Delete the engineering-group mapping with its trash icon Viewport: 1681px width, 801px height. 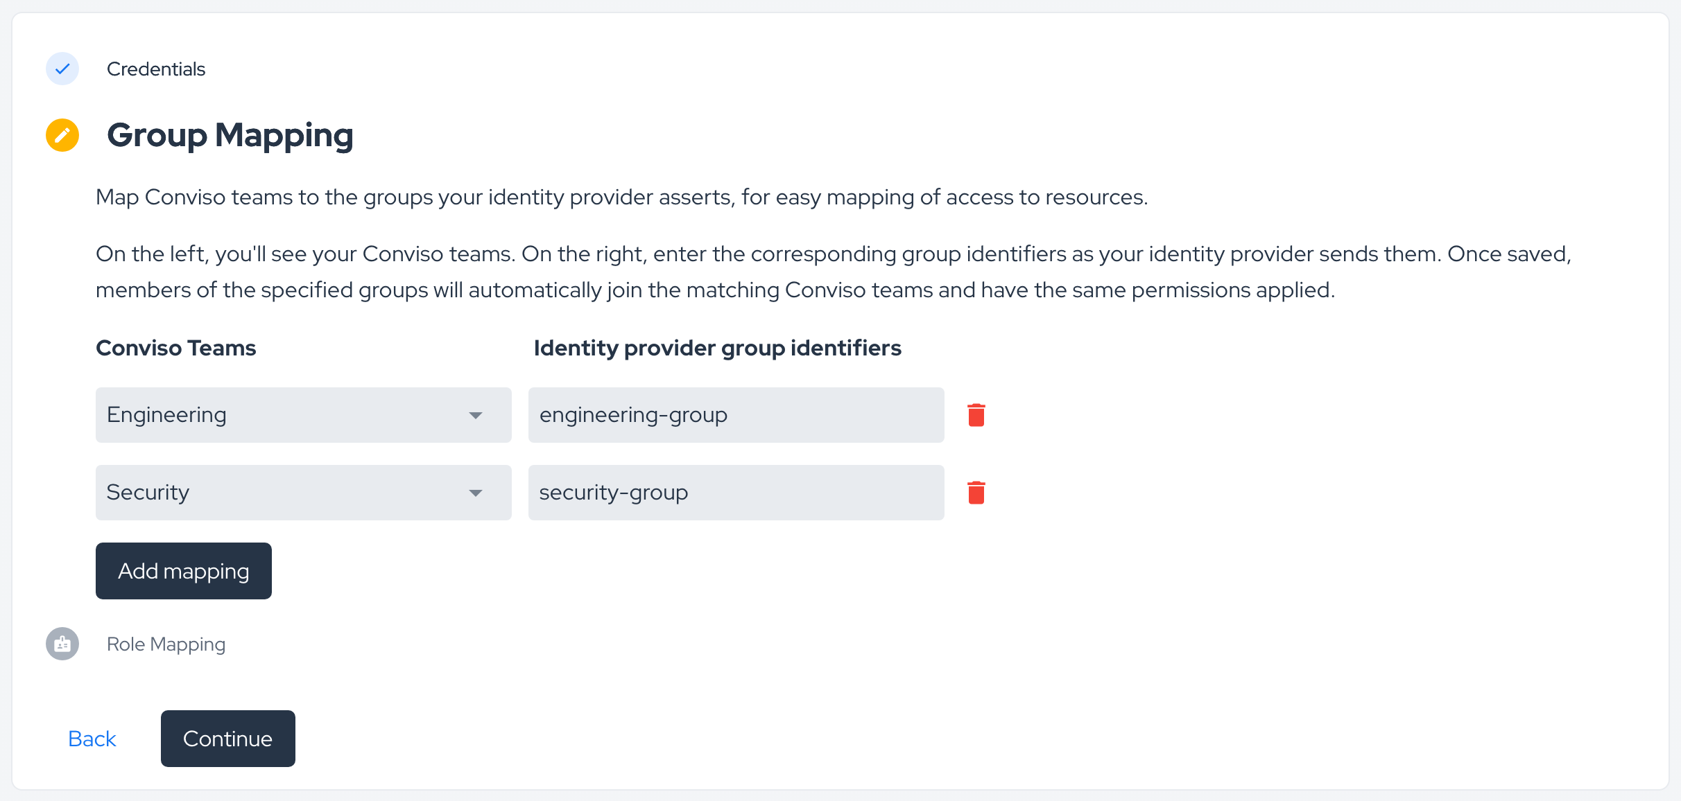pos(976,415)
